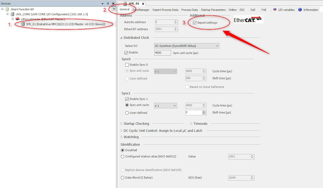
Task: Select Configured station alias option
Action: pyautogui.click(x=123, y=156)
